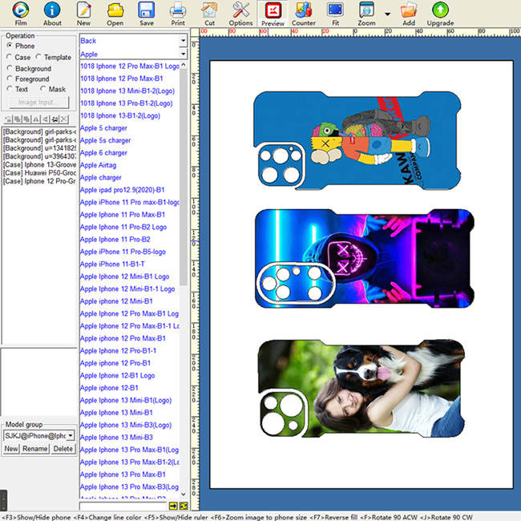Select layer [Background] u=396430
Image resolution: width=521 pixels, height=521 pixels.
pos(39,156)
